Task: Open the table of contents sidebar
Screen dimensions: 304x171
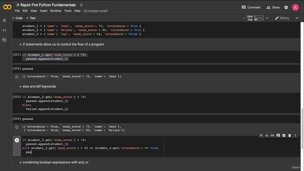Action: click(4, 20)
